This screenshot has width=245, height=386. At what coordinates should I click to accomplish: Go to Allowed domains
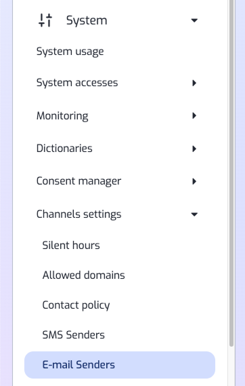(83, 275)
